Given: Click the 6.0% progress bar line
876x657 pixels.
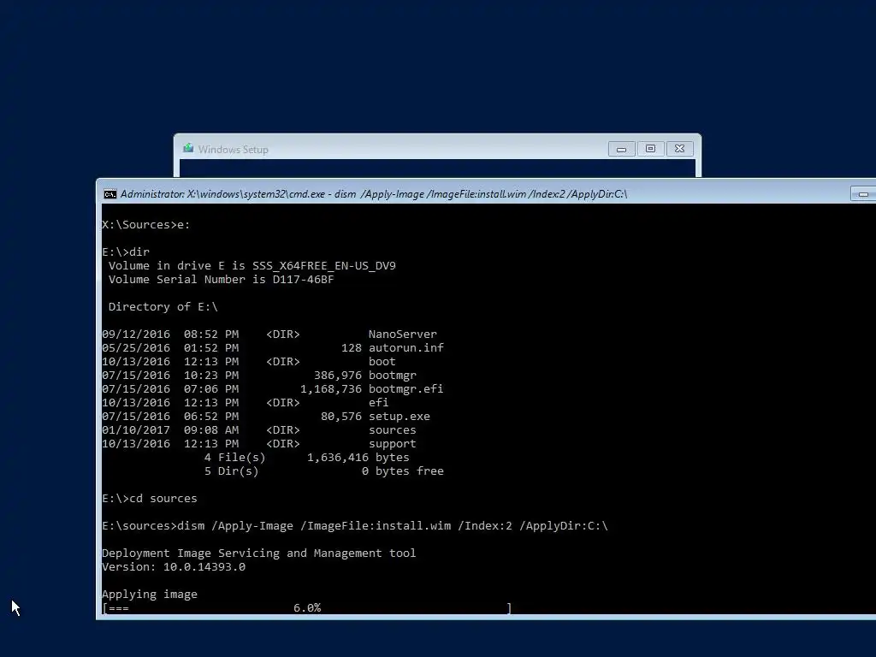Looking at the screenshot, I should point(307,608).
